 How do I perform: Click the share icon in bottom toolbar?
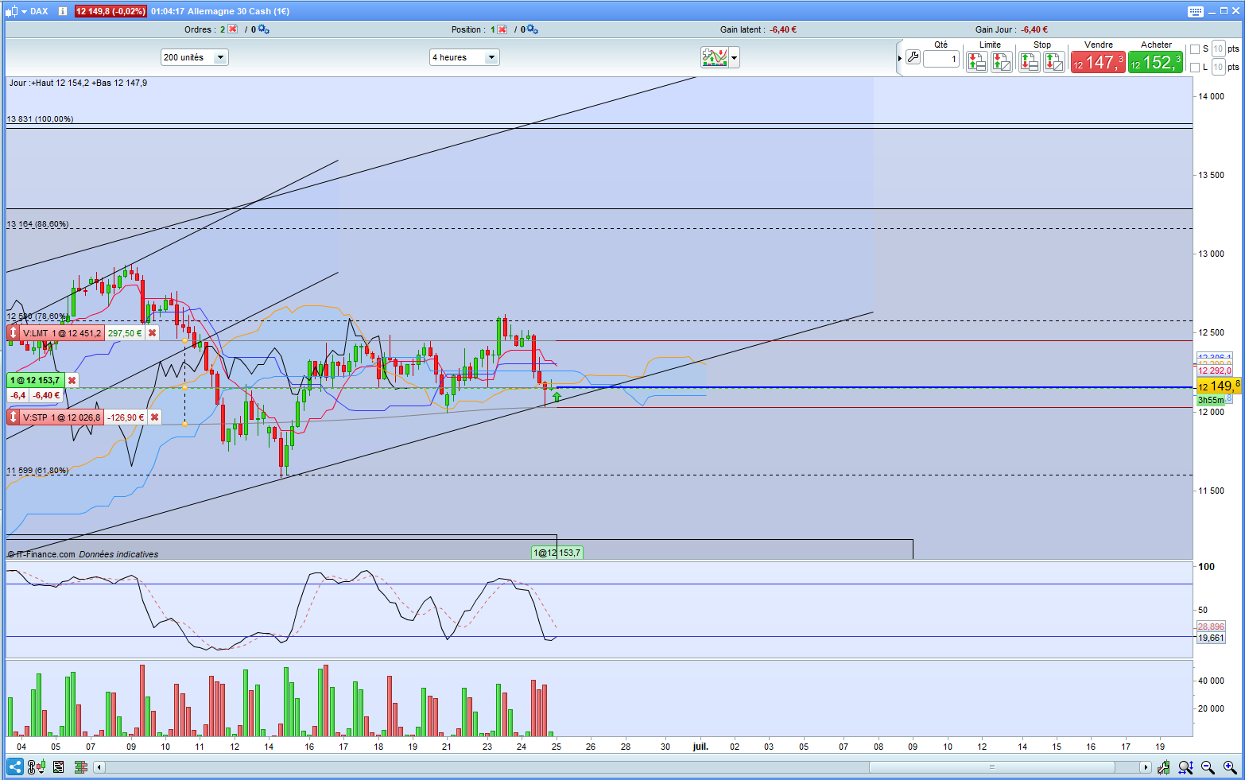[x=14, y=767]
